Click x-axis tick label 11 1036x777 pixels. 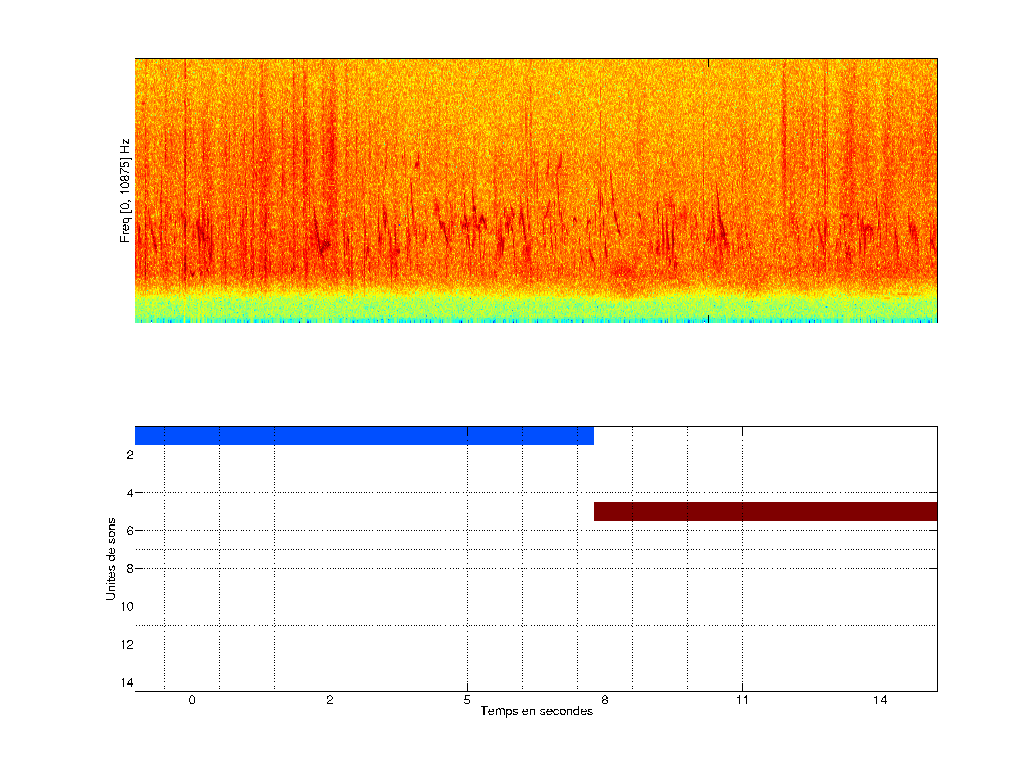(742, 700)
